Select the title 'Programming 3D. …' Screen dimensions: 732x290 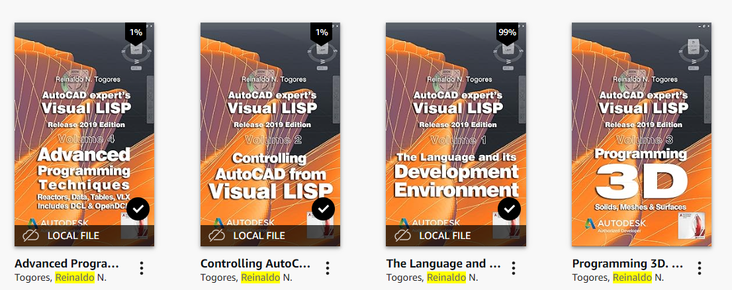click(628, 264)
